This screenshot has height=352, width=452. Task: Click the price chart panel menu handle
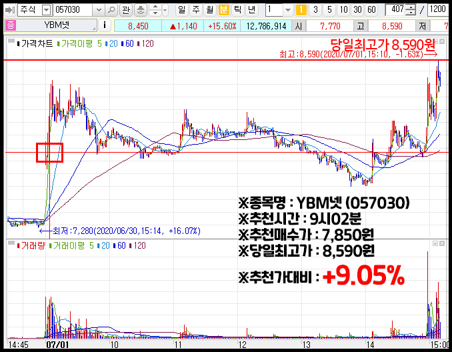point(11,41)
